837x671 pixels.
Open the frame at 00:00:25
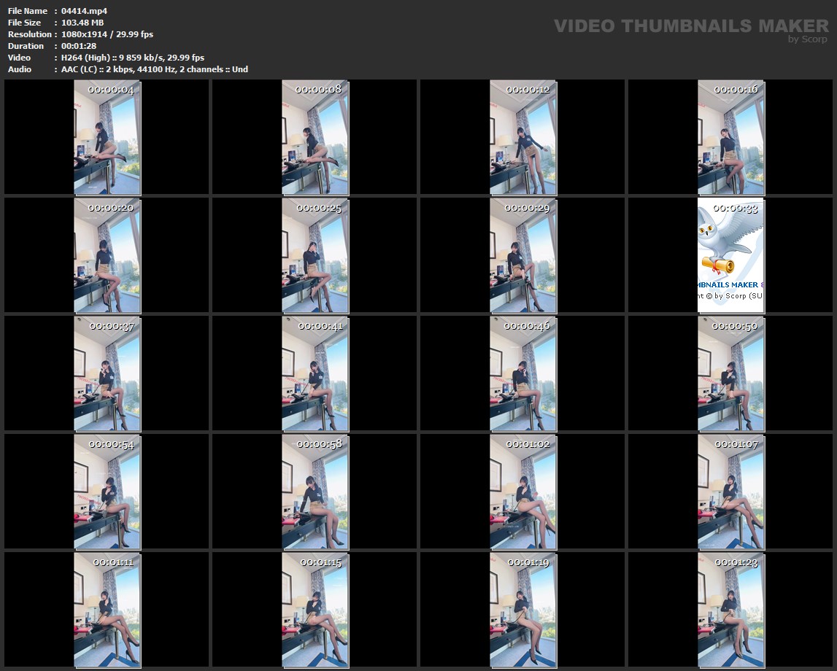[315, 255]
